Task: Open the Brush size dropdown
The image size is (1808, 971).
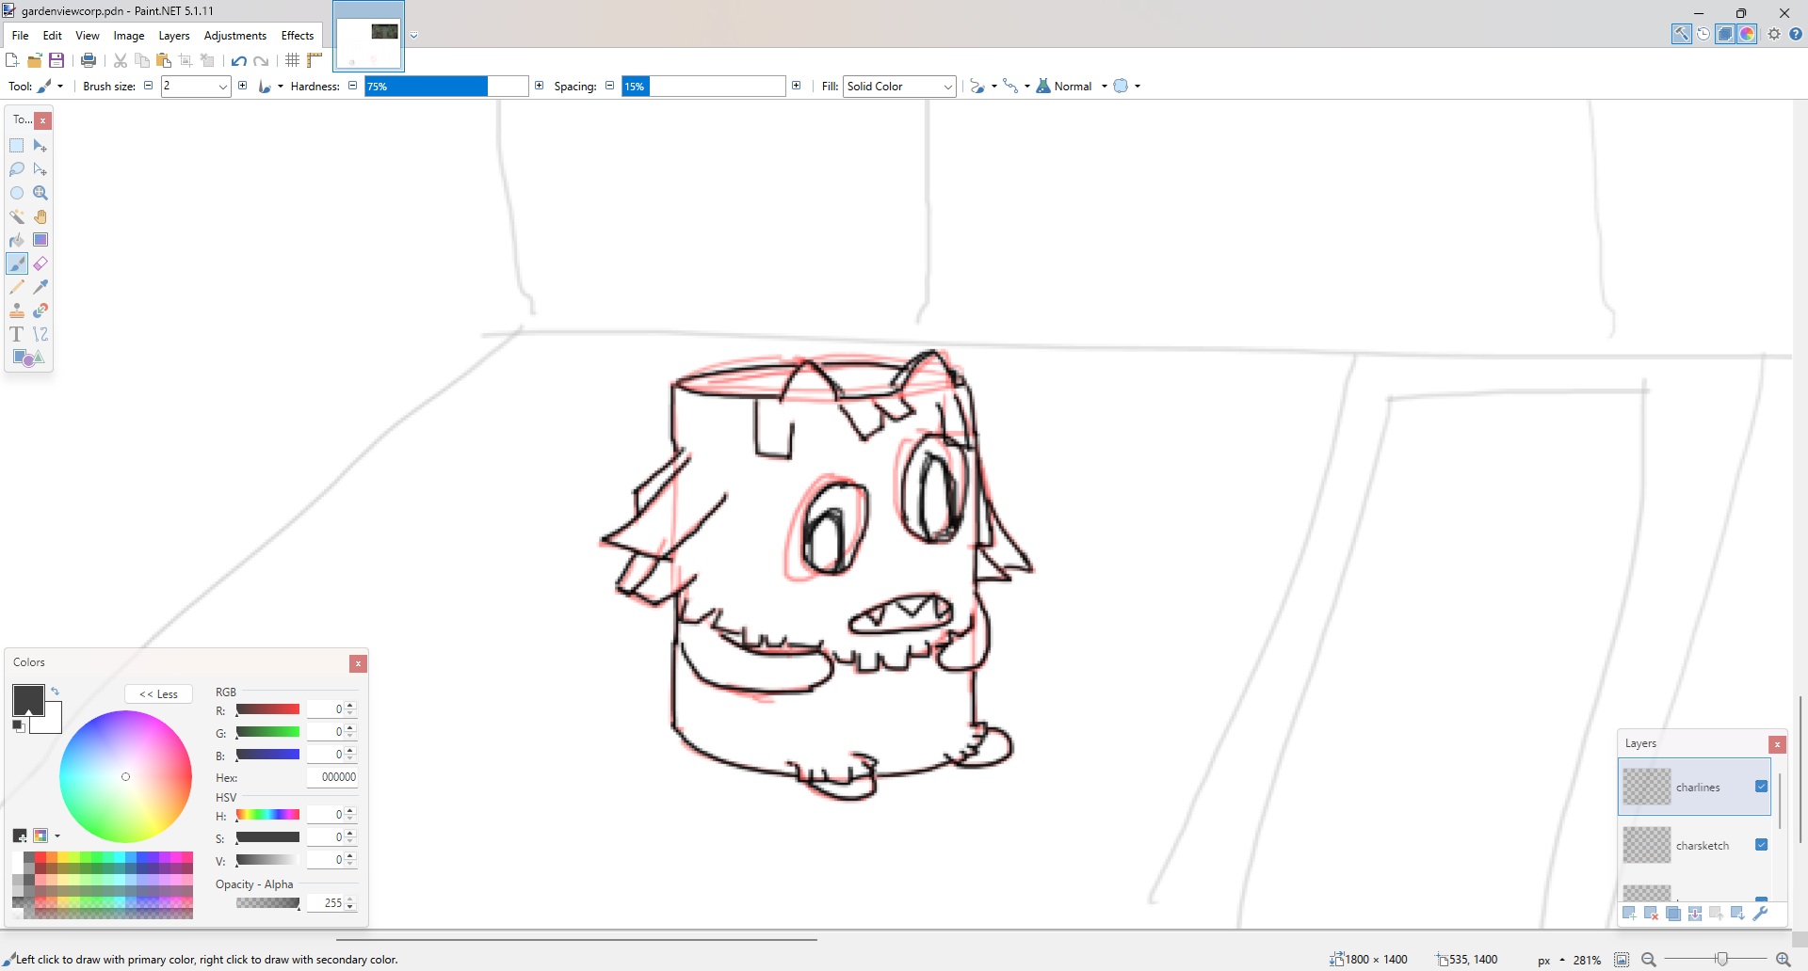Action: 223,87
